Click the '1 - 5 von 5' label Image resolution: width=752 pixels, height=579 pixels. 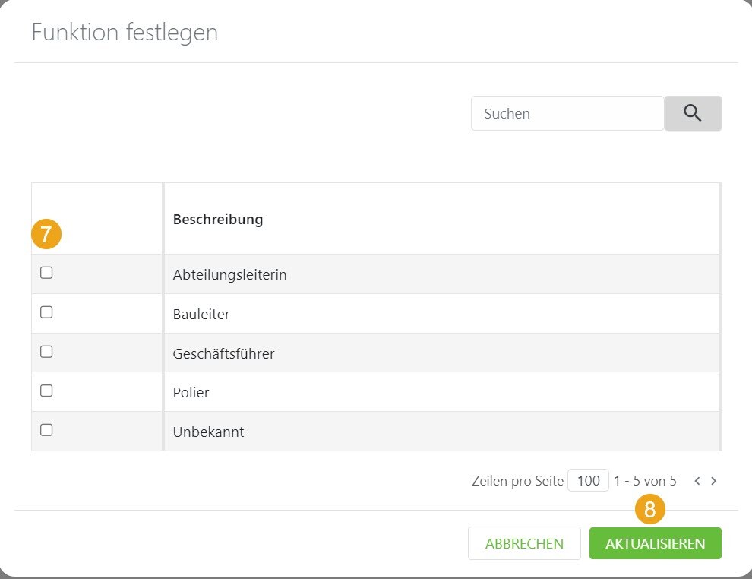(x=645, y=481)
